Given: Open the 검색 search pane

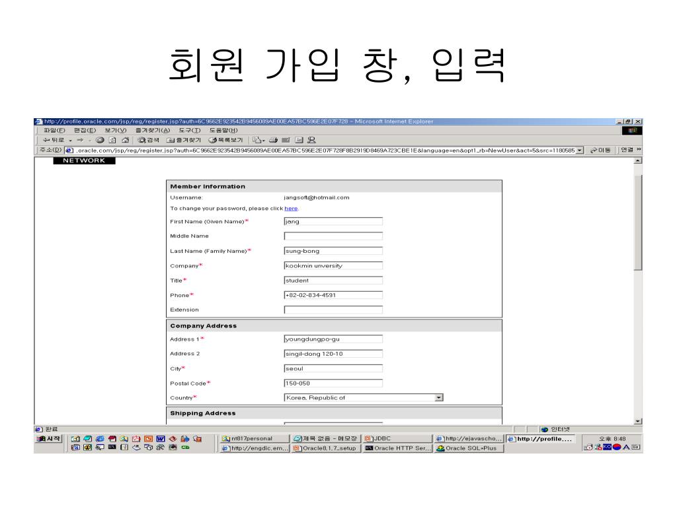Looking at the screenshot, I should click(148, 140).
